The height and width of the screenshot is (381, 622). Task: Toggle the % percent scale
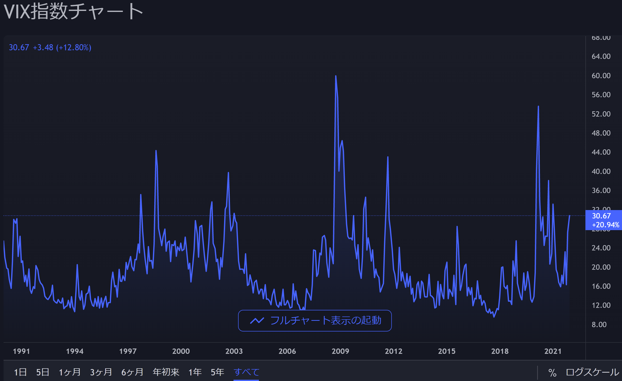point(552,373)
